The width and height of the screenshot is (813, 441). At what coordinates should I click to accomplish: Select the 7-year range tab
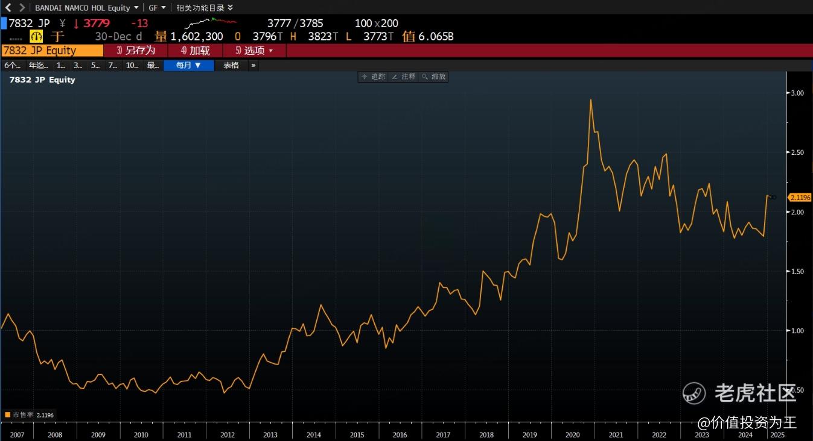[113, 65]
